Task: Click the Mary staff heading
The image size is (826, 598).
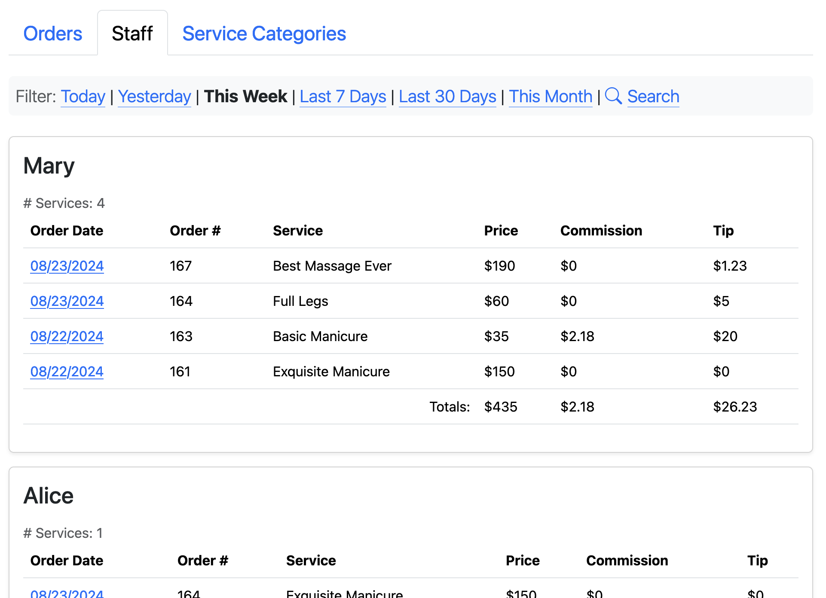Action: (49, 166)
